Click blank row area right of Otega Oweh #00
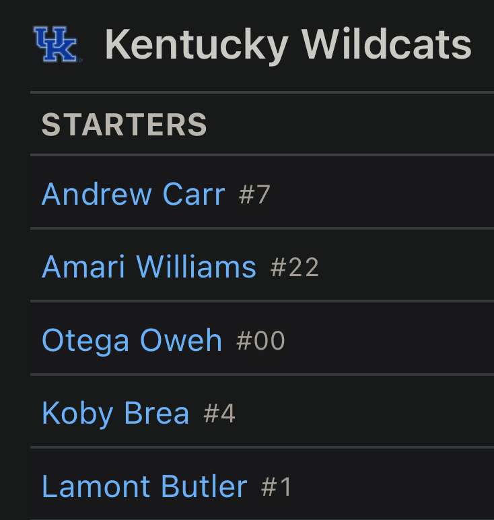The height and width of the screenshot is (520, 494). [390, 340]
